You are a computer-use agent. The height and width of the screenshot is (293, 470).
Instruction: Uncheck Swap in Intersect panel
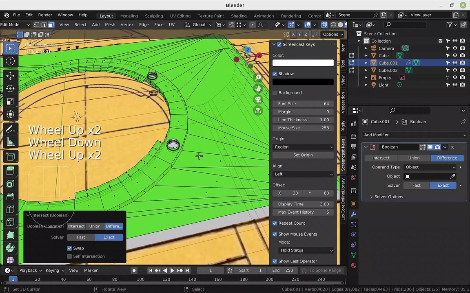(x=69, y=249)
